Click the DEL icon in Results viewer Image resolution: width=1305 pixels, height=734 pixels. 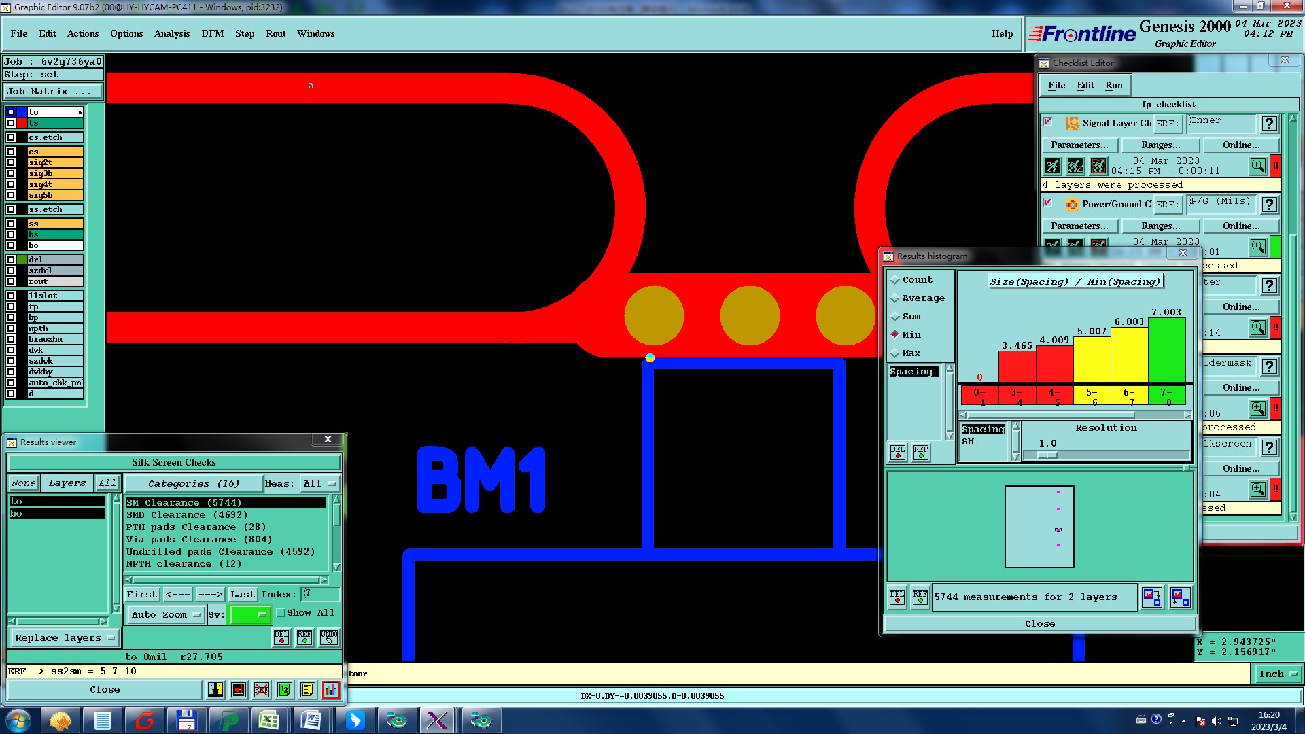pos(281,637)
